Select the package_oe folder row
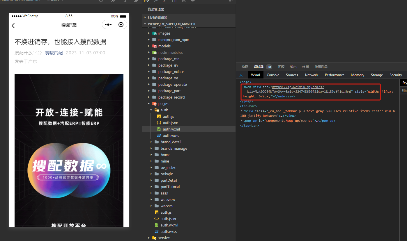 (x=189, y=78)
